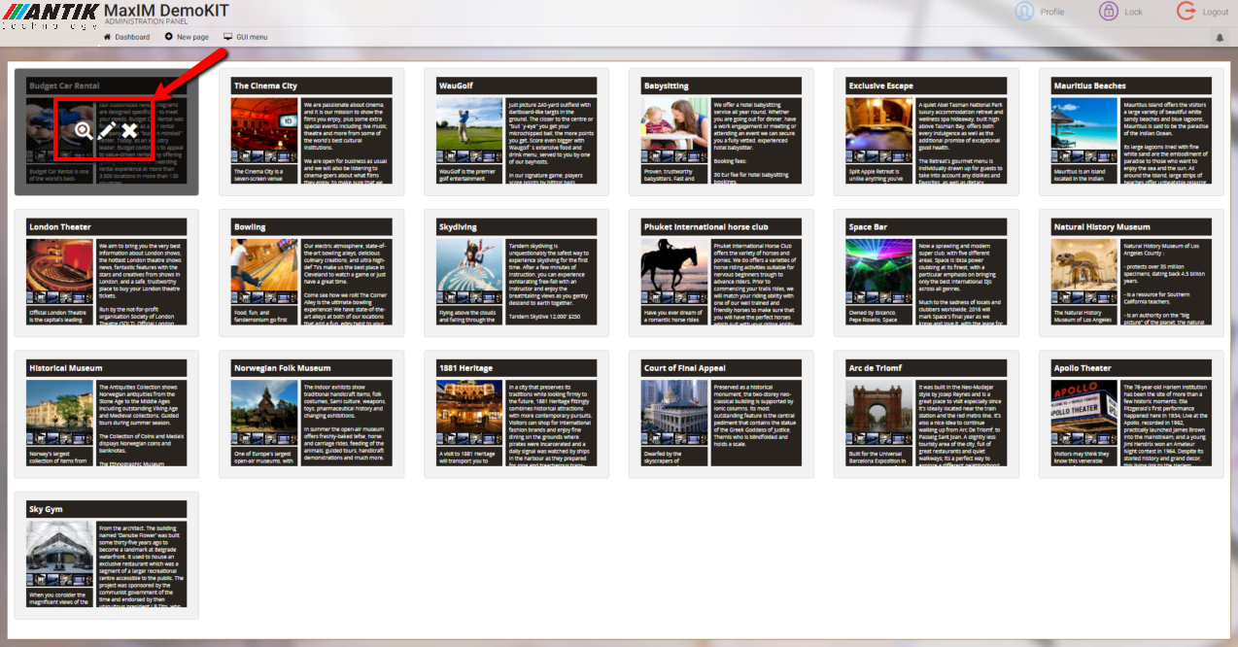Screen dimensions: 1238x647
Task: Click the Logout arrow icon
Action: 1186,12
